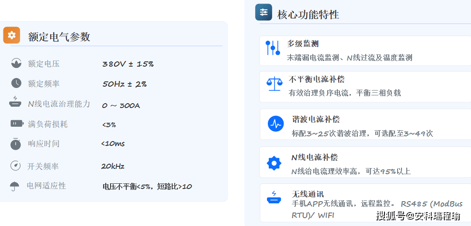The image size is (471, 226).
Task: Click the 搜狐号@安科瑞程瑜 watermark link
Action: 418,216
